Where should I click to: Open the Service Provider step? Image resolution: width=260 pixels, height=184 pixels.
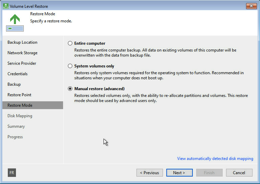[x=22, y=63]
